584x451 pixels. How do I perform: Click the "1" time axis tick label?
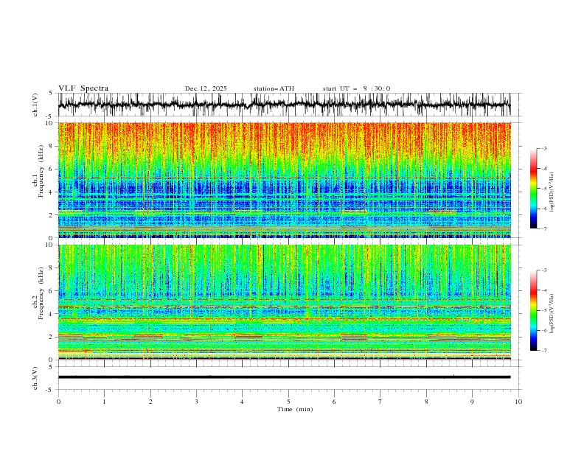(x=104, y=402)
